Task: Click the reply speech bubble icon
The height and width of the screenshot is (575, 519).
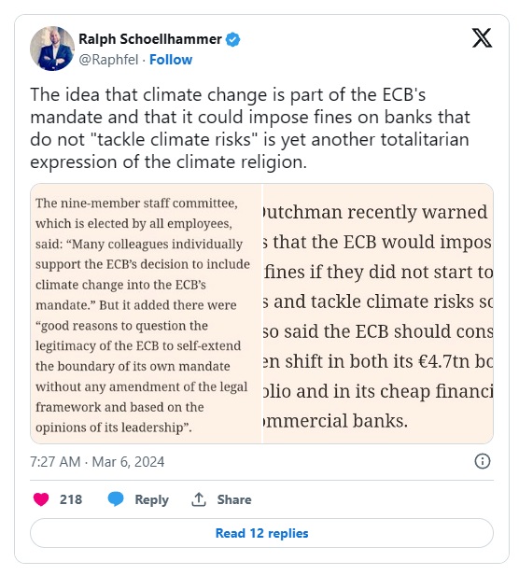Action: [x=116, y=499]
